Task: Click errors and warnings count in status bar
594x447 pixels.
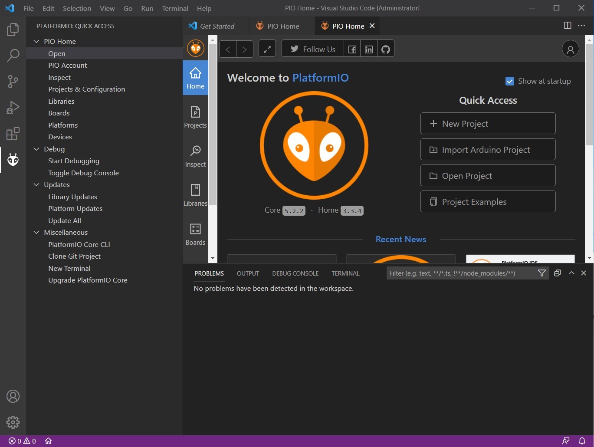Action: [22, 441]
